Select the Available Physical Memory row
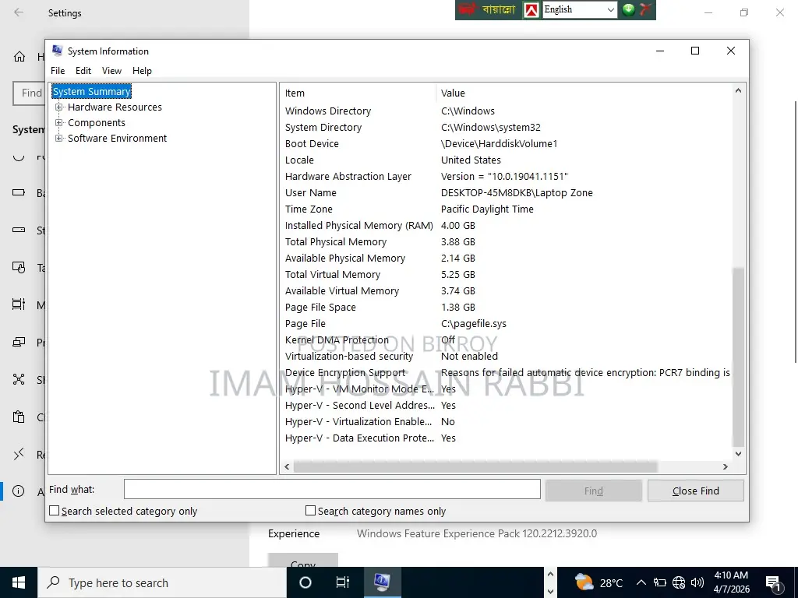Image resolution: width=798 pixels, height=598 pixels. click(x=506, y=258)
